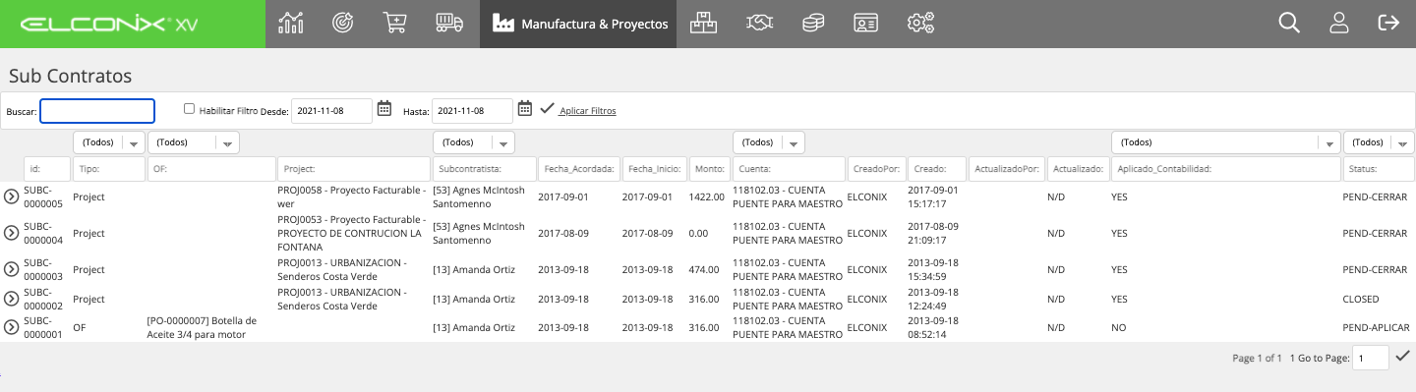Click the NO Aplicado_Contabilidad cell
Viewport: 1416px width, 392px height.
pos(1118,327)
